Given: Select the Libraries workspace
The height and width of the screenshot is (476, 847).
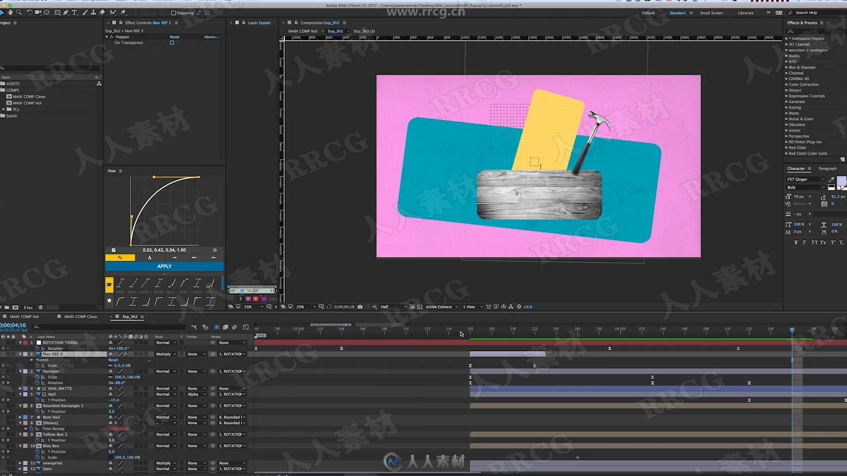Looking at the screenshot, I should tap(746, 13).
